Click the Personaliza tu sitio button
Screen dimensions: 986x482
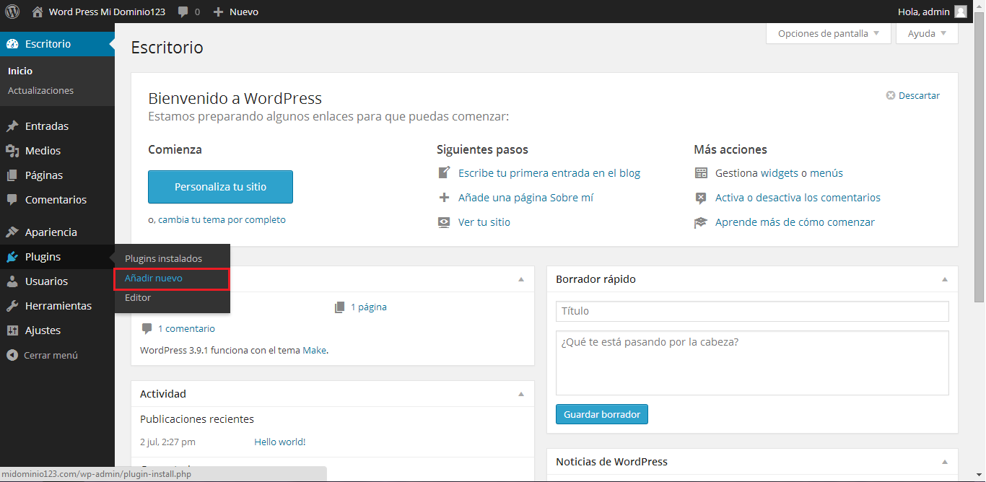click(220, 187)
